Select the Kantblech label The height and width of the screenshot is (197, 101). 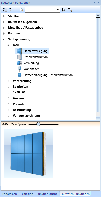pyautogui.click(x=15, y=33)
